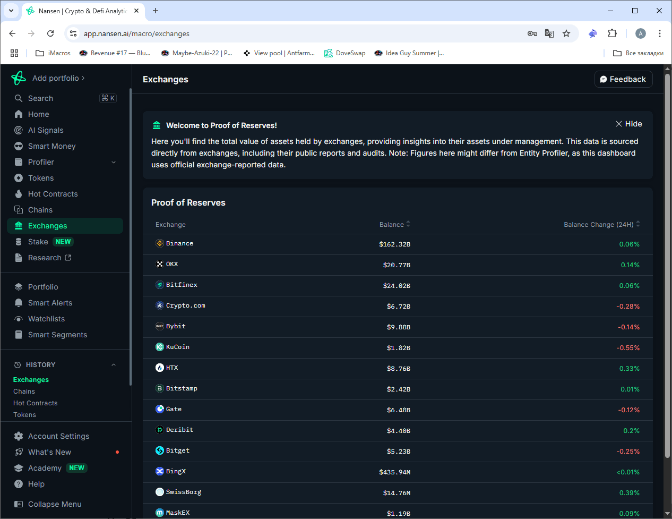
Task: Click the Stake layers icon
Action: click(x=19, y=242)
